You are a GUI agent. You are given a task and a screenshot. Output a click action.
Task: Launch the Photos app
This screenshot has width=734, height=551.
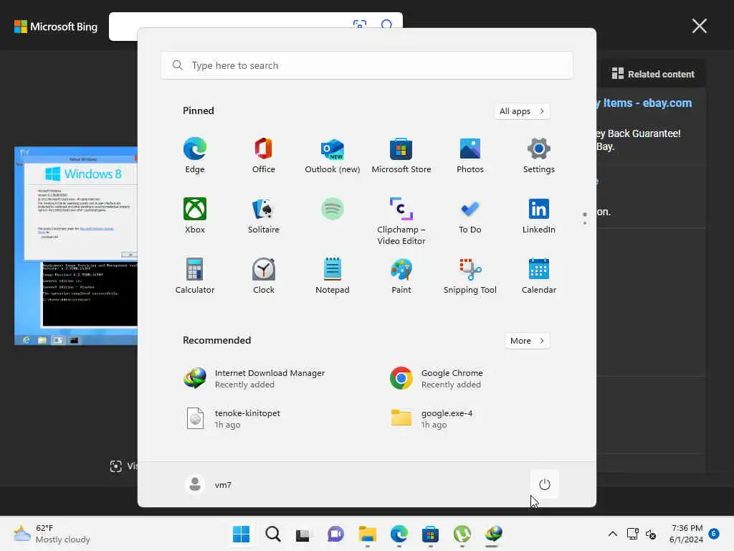[470, 156]
